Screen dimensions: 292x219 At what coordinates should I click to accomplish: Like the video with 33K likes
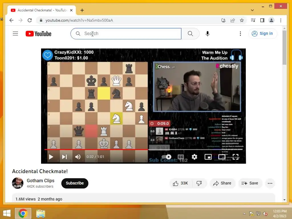click(x=181, y=183)
